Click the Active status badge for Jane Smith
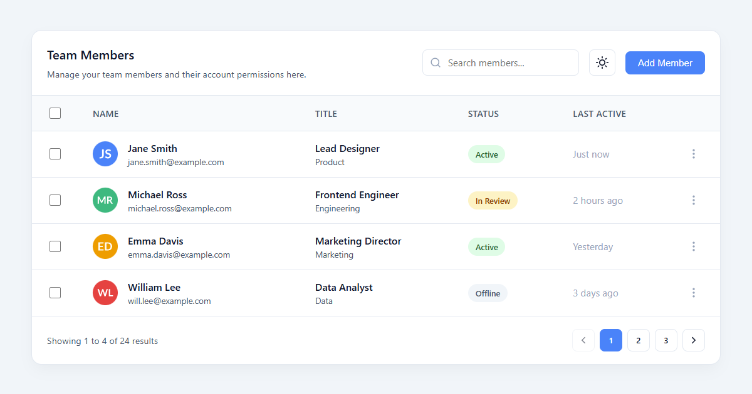 pos(486,154)
